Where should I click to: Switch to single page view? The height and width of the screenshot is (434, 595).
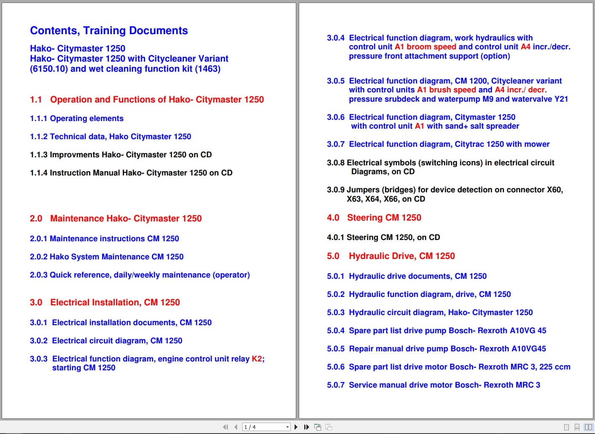(567, 427)
